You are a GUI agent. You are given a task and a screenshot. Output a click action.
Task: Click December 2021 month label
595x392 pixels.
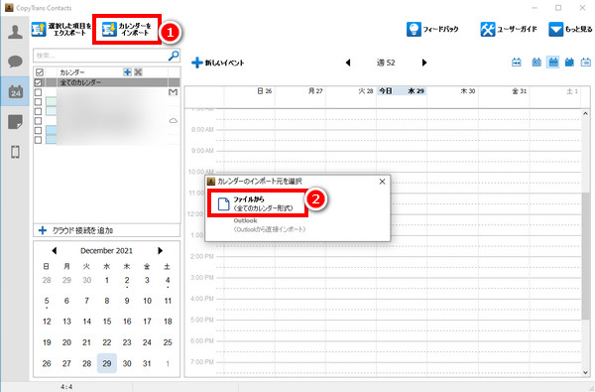pyautogui.click(x=107, y=251)
